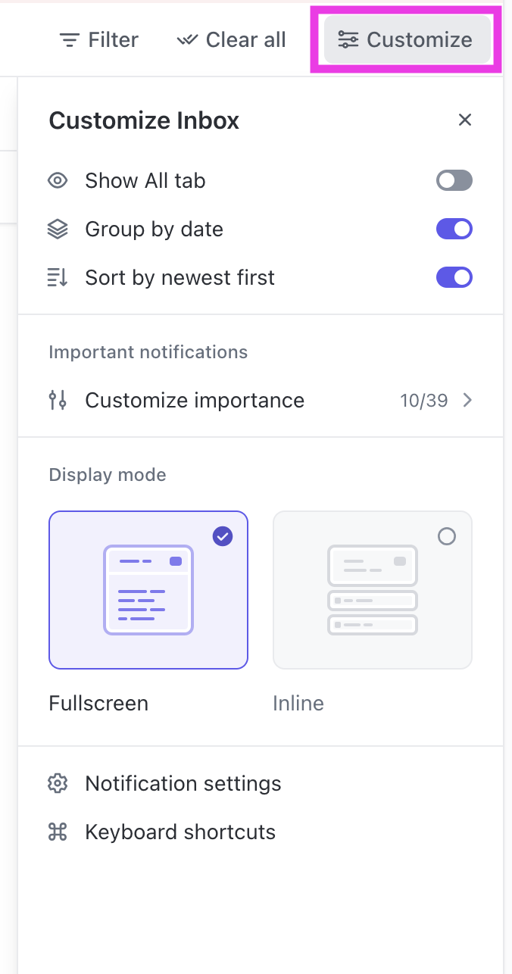Expand the Customize importance settings
This screenshot has width=512, height=974.
[x=194, y=400]
